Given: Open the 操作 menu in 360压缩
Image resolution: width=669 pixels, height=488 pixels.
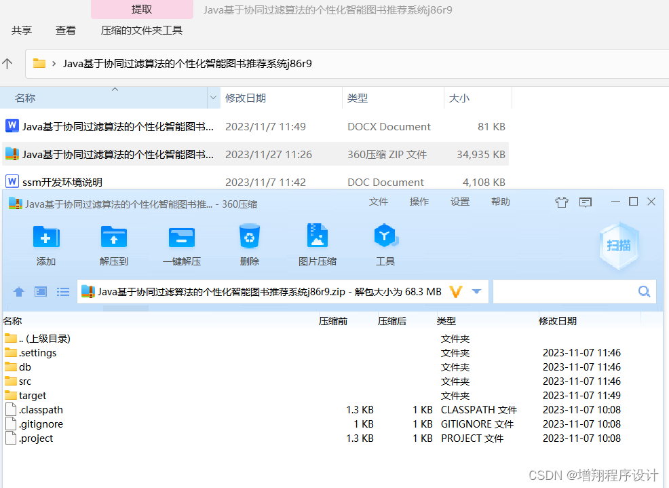Looking at the screenshot, I should (x=419, y=202).
